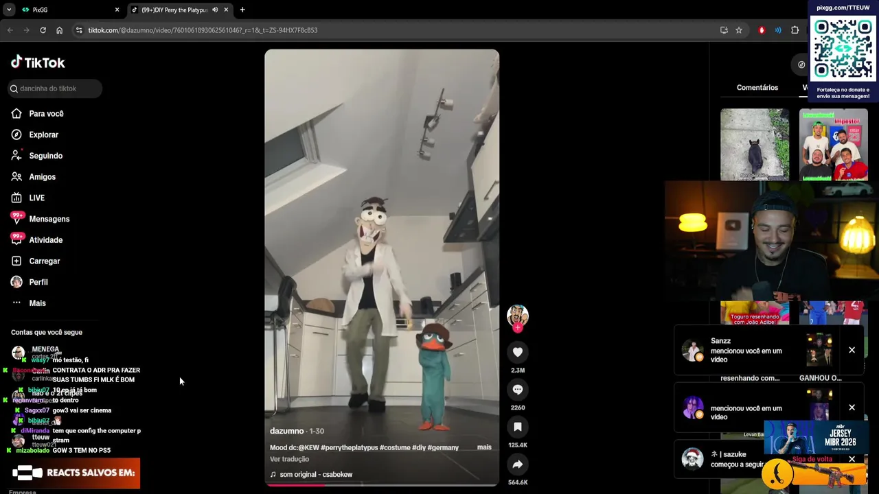
Task: Open Para você feed
Action: click(x=38, y=114)
